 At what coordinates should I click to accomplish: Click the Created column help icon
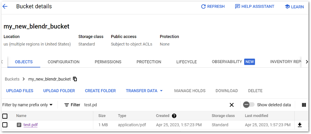point(174,116)
